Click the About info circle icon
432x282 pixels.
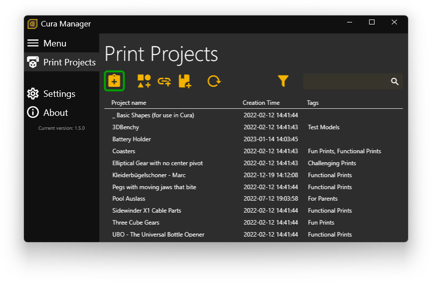33,112
